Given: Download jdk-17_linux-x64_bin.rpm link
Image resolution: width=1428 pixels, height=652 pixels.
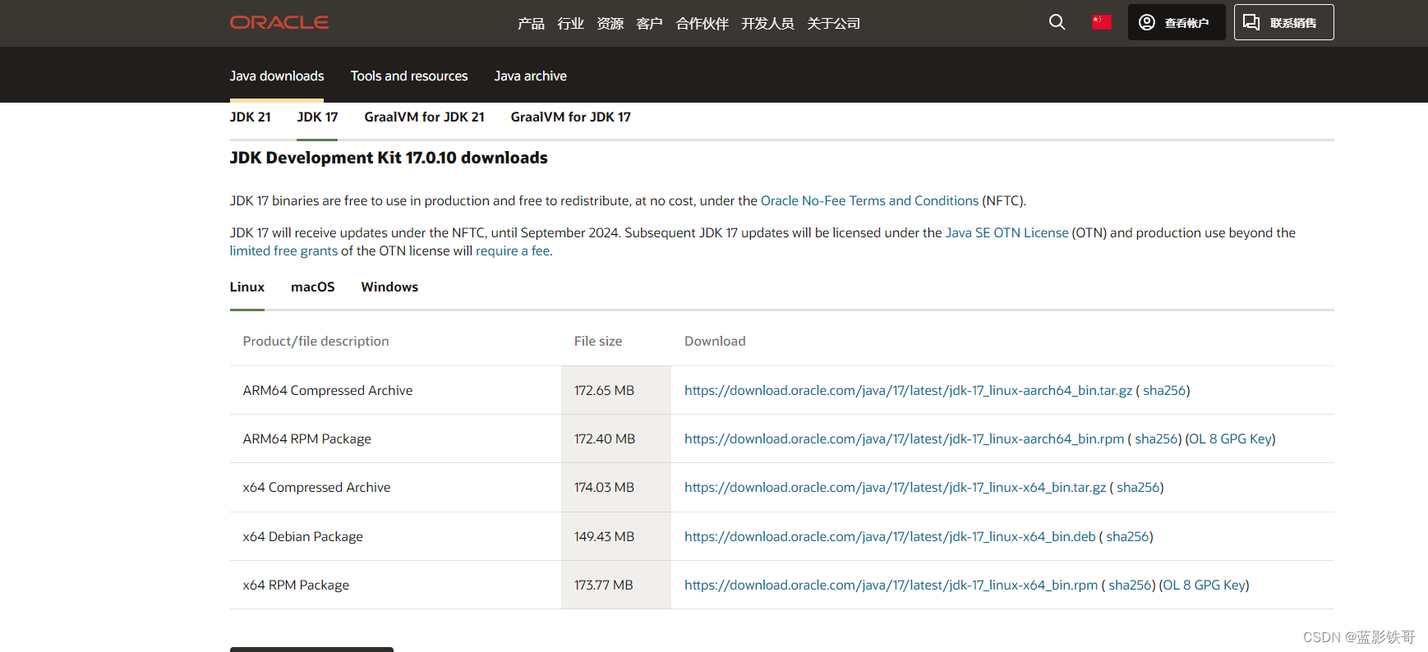Looking at the screenshot, I should pos(891,585).
